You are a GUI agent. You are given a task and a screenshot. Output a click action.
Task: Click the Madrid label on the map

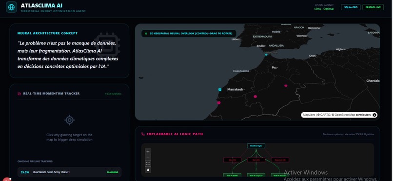[276, 32]
